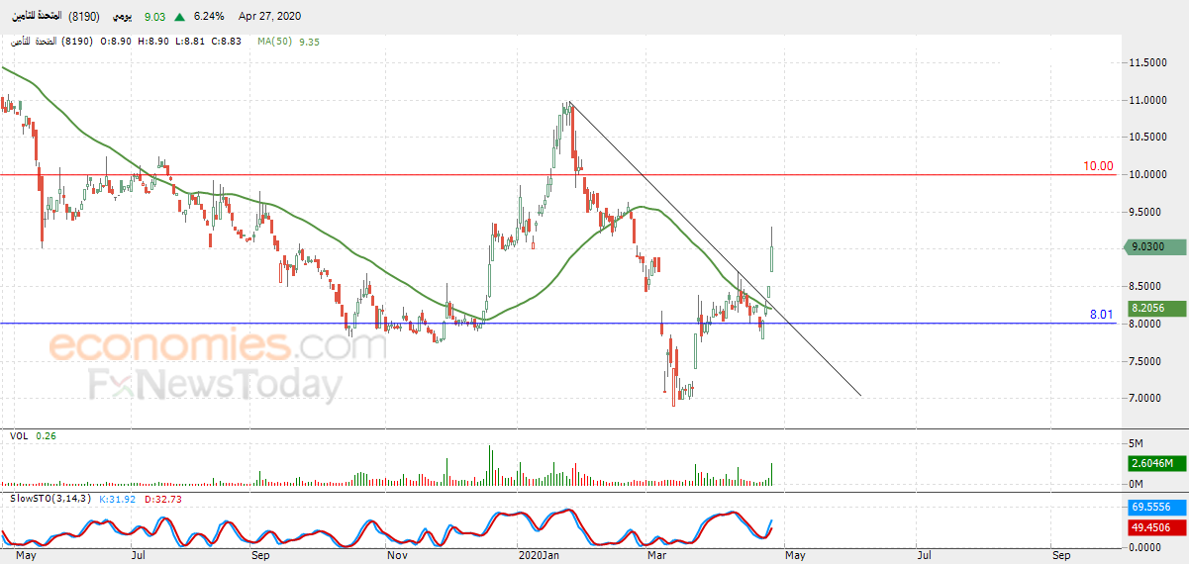Click the Apr 27, 2020 date label
The height and width of the screenshot is (564, 1189).
coord(269,17)
